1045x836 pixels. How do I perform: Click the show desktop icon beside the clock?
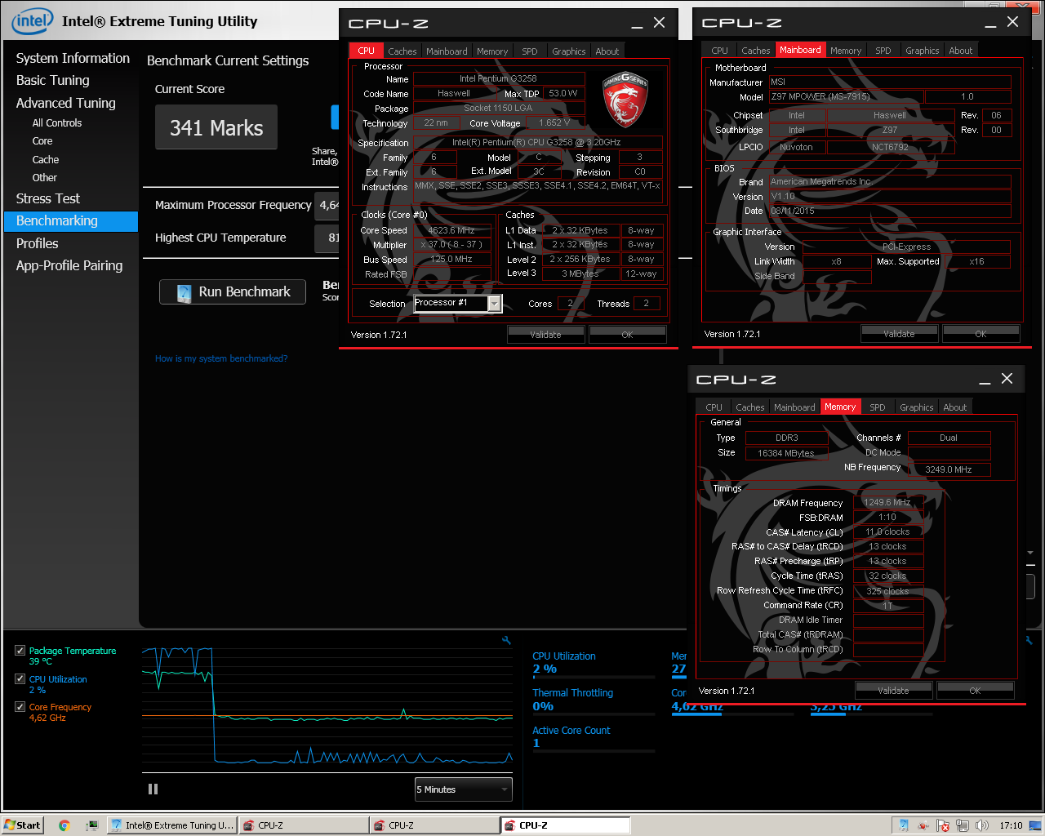1034,825
